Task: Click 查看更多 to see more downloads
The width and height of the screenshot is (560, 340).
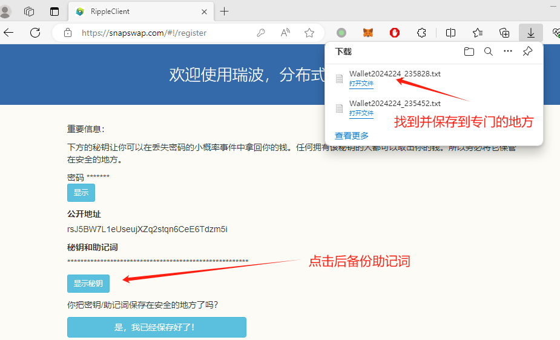Action: [x=351, y=136]
